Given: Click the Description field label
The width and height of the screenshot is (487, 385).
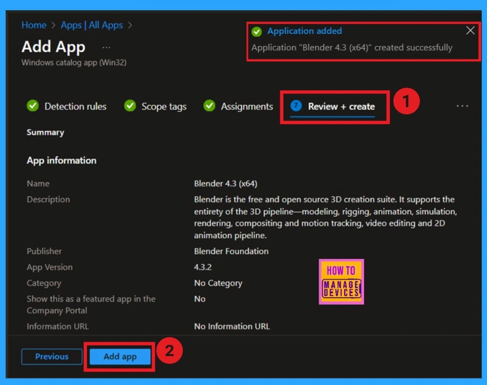Looking at the screenshot, I should pos(48,199).
